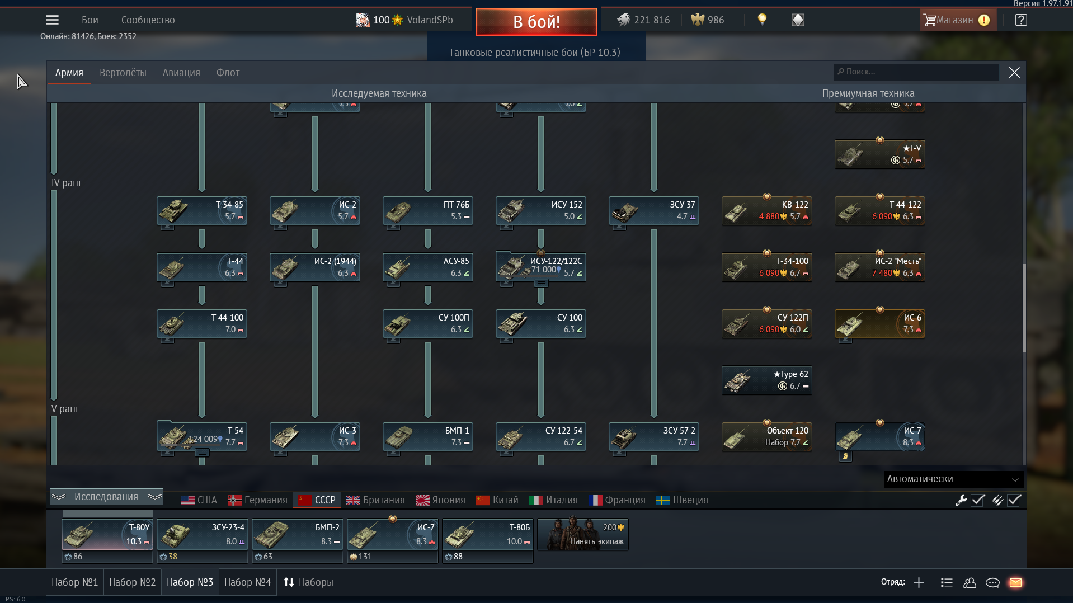Select the premium ИС-6 card

tap(880, 324)
